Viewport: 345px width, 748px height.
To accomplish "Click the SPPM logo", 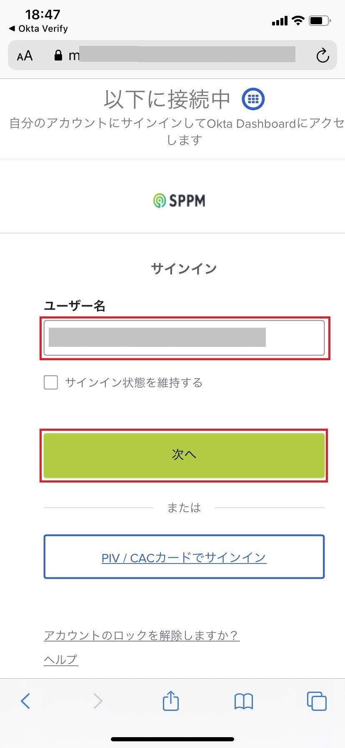I will click(x=179, y=201).
